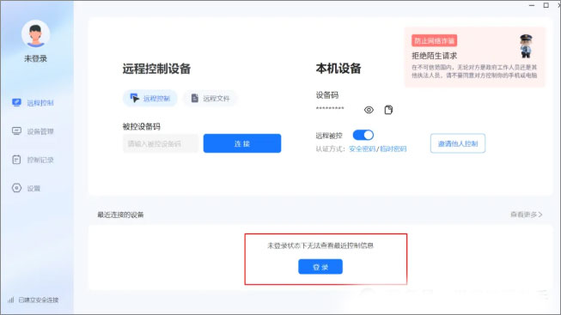
Task: Click the 登录 button
Action: (320, 267)
